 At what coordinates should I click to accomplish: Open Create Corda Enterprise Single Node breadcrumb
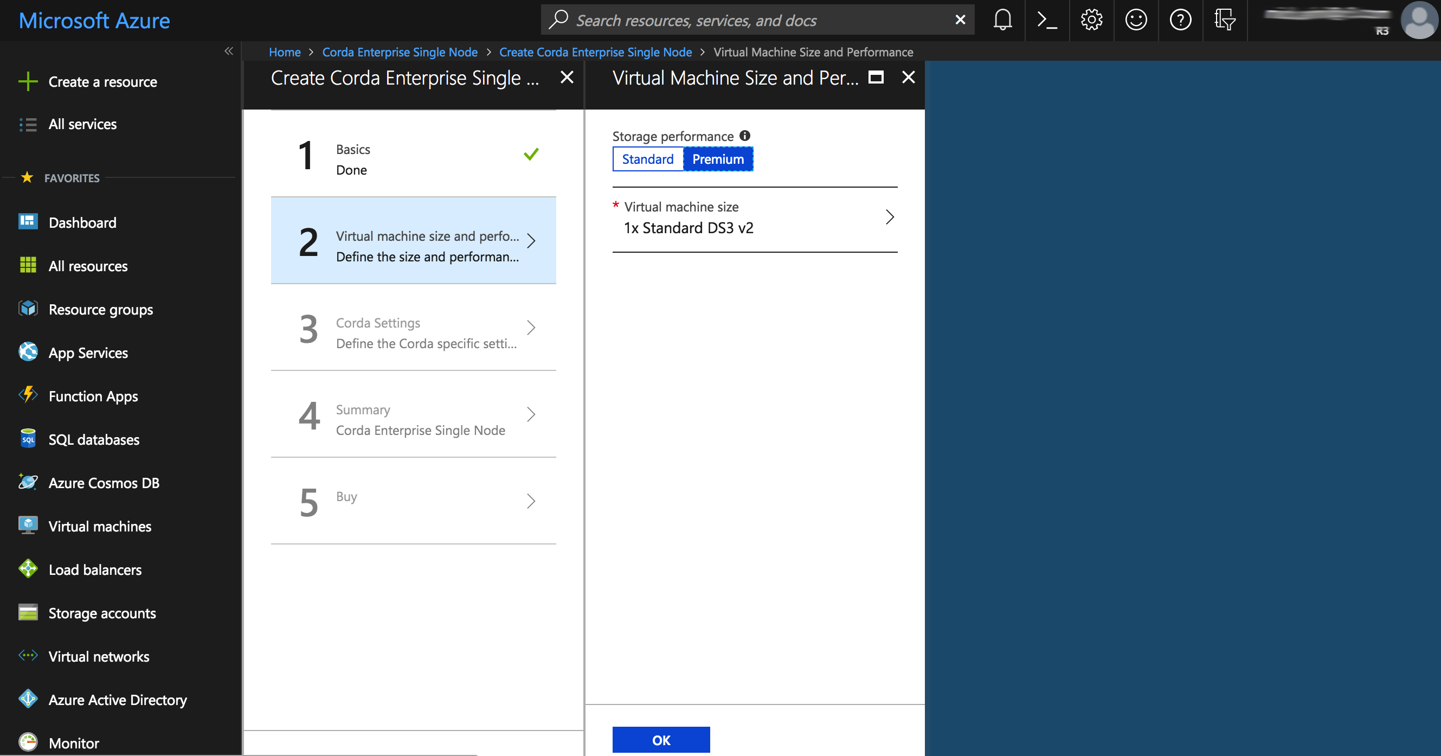(595, 52)
